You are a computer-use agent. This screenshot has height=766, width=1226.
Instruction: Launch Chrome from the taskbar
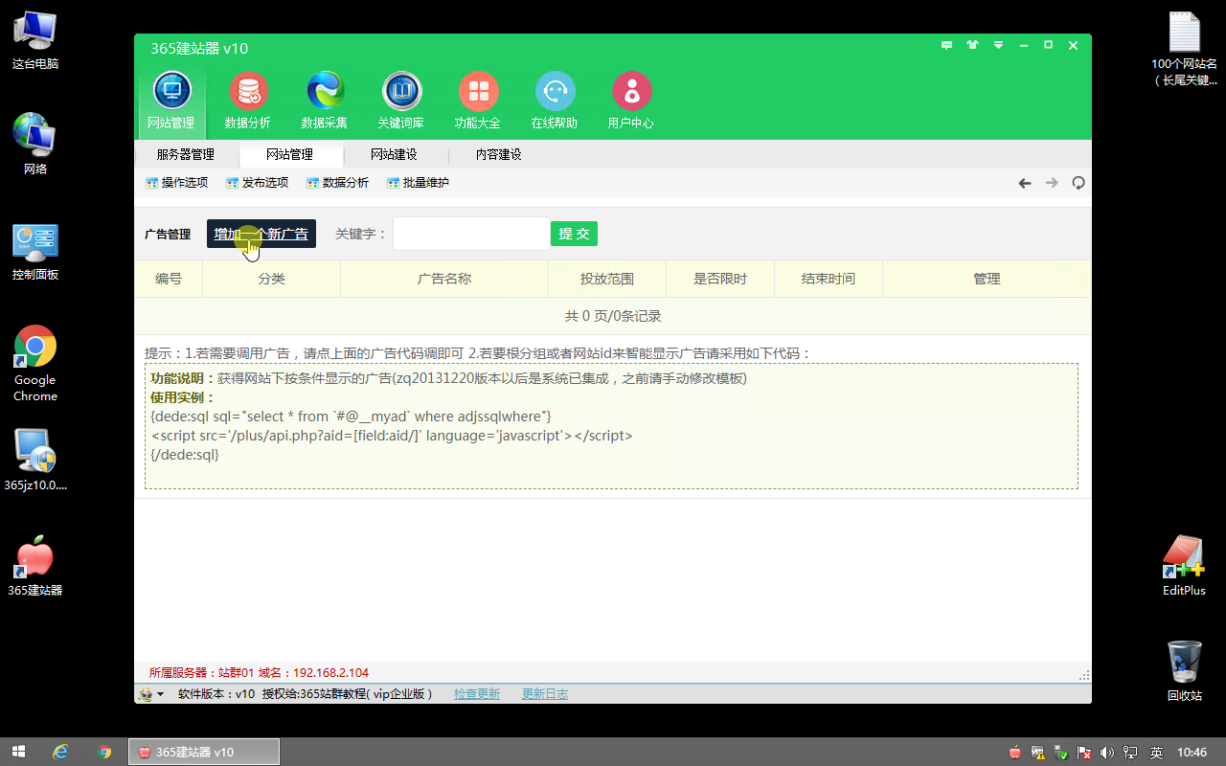(x=105, y=752)
